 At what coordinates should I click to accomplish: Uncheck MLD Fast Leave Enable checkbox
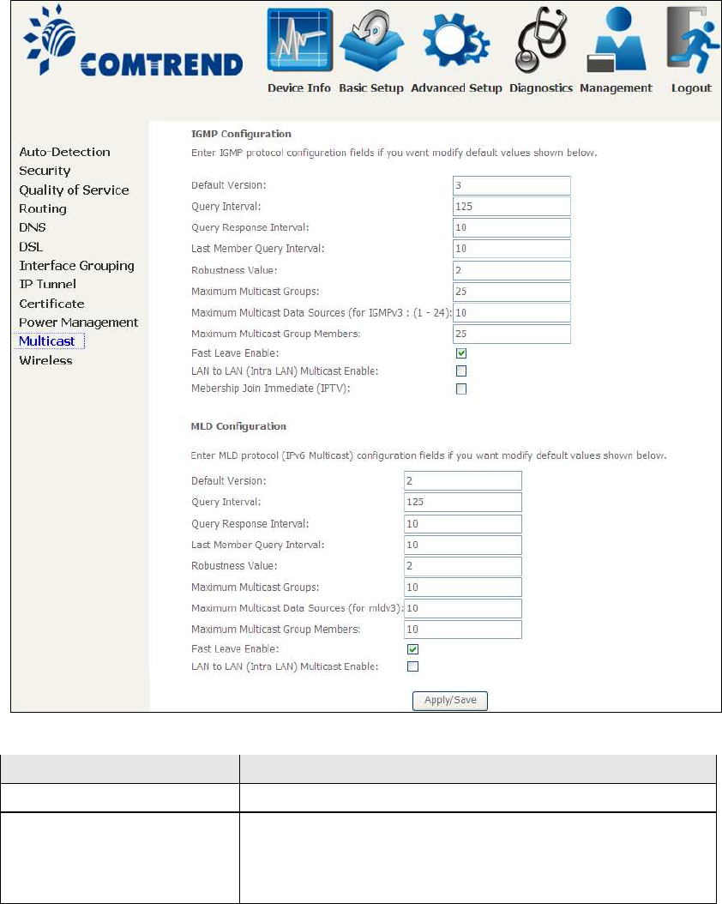412,649
